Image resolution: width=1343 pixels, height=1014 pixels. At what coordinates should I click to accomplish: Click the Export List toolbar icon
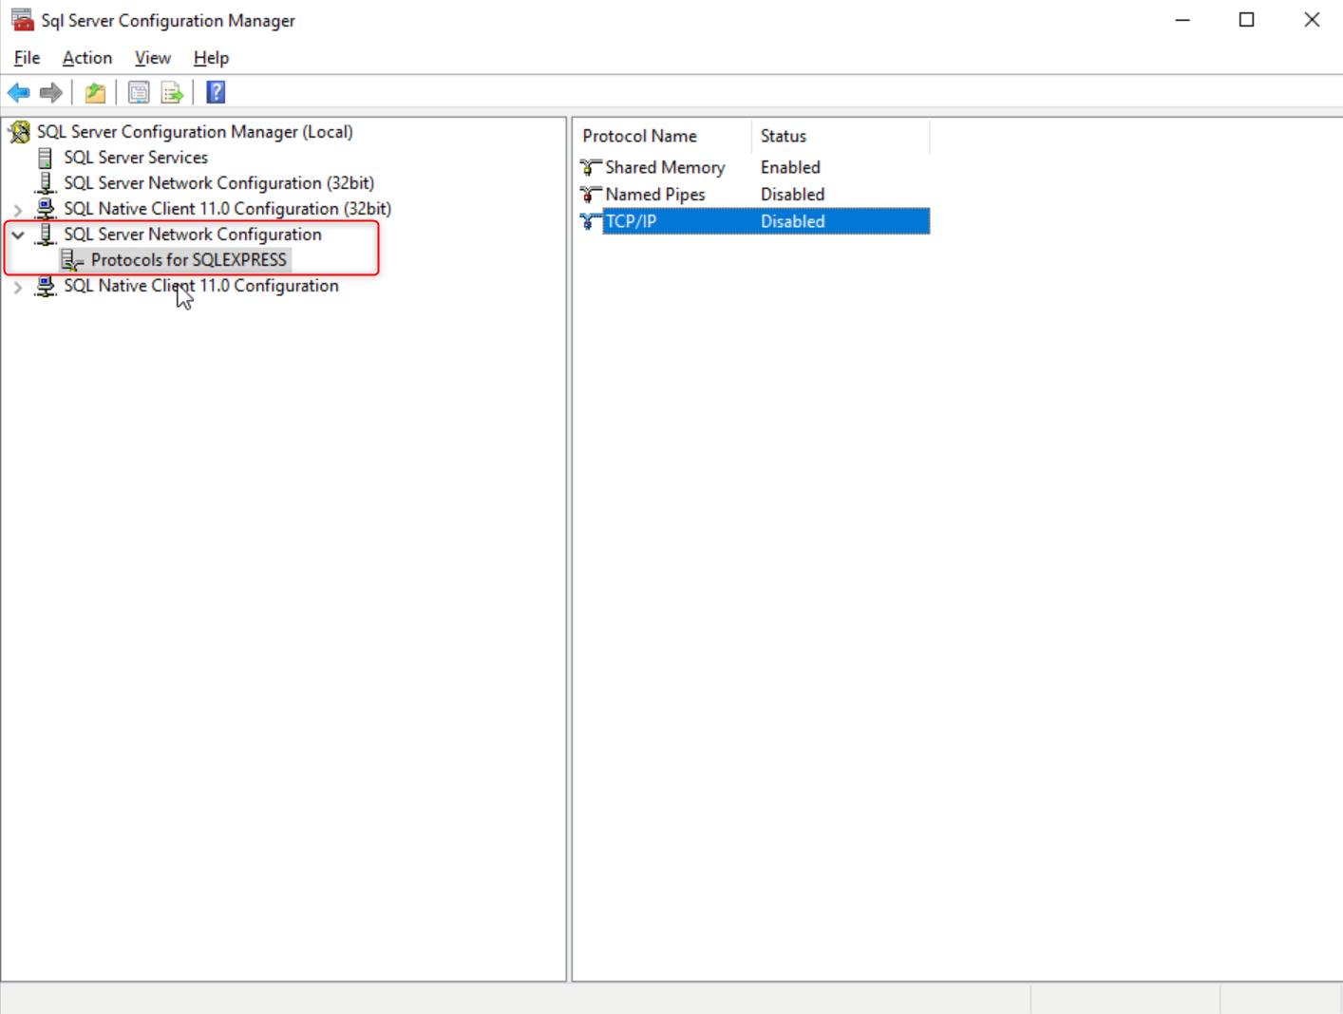coord(172,92)
